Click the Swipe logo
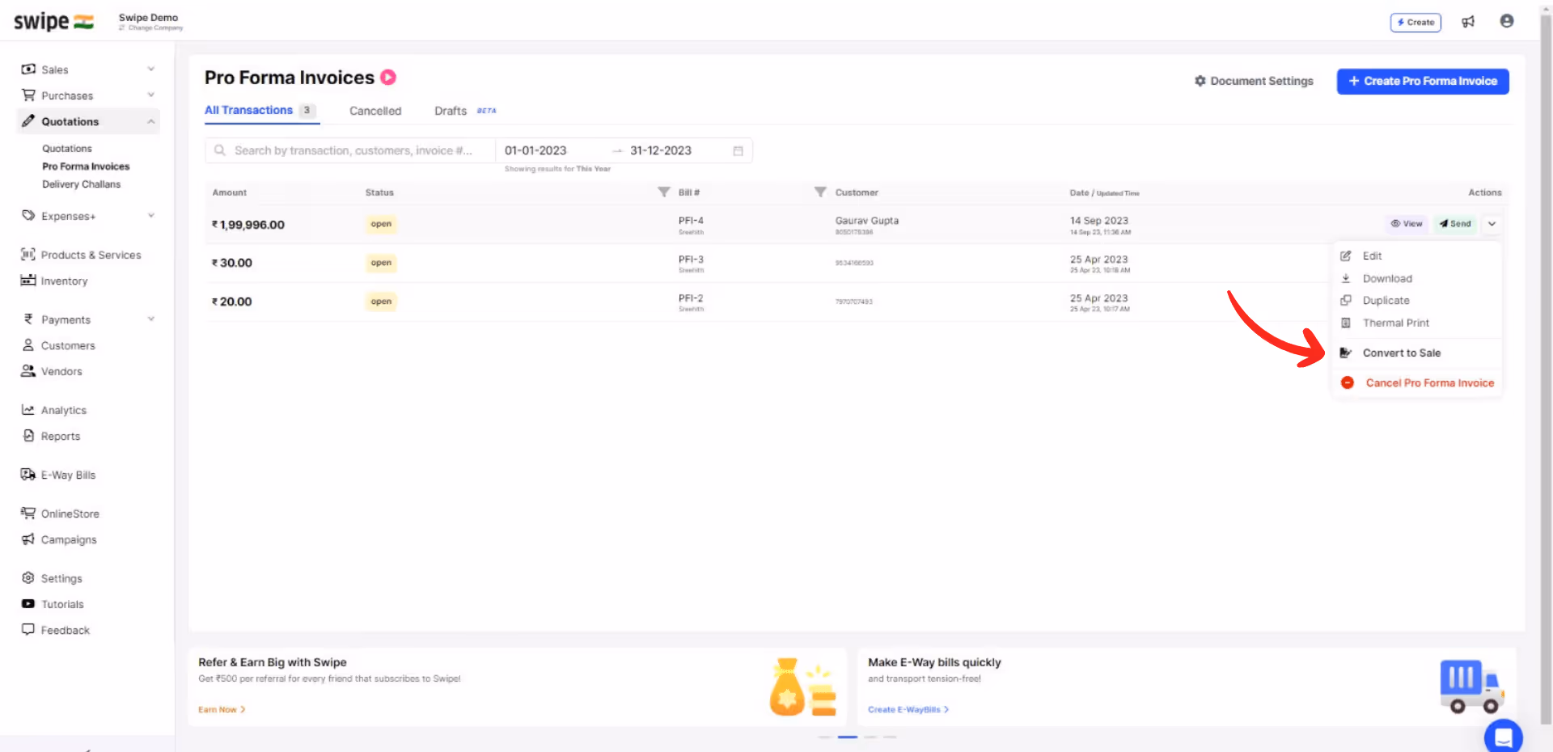The width and height of the screenshot is (1553, 752). click(53, 22)
